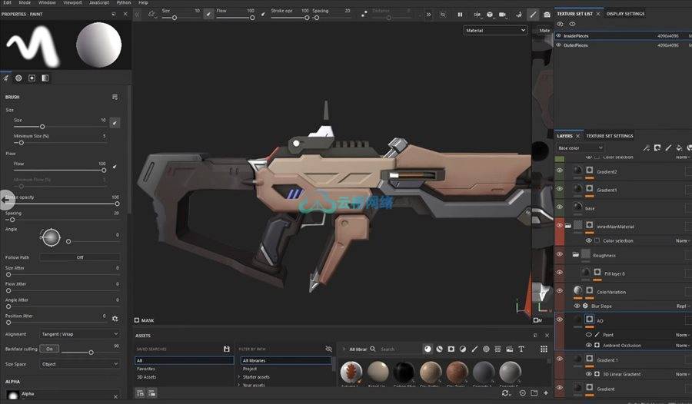Open the Alignment Tangent | Wrap dropdown
Viewport: 692px width, 404px height.
pos(79,334)
